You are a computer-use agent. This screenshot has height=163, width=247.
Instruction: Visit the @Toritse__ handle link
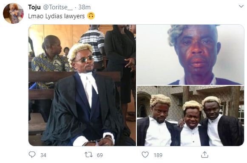[x=58, y=7]
